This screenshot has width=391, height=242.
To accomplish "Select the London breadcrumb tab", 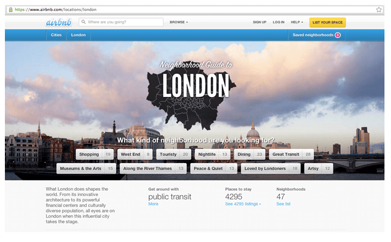I will pos(78,35).
